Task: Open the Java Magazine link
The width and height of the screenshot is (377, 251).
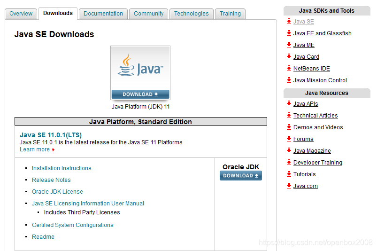Action: [x=312, y=151]
